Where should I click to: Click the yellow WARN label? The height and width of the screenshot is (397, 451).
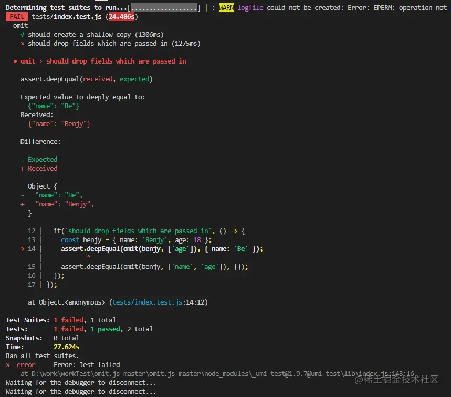tap(226, 8)
